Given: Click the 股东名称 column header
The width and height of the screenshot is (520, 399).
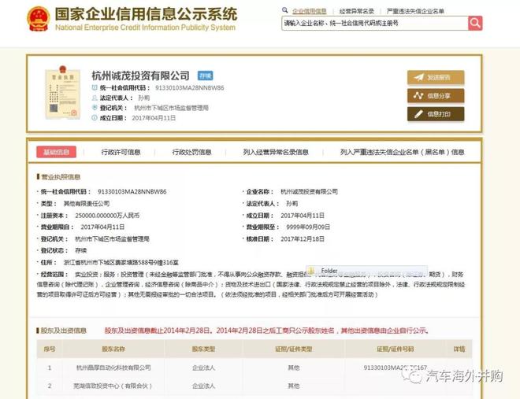Looking at the screenshot, I should tap(113, 349).
